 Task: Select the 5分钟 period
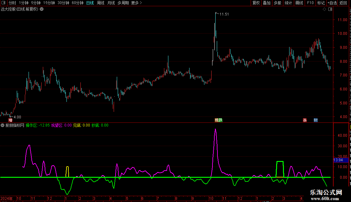click(x=36, y=3)
